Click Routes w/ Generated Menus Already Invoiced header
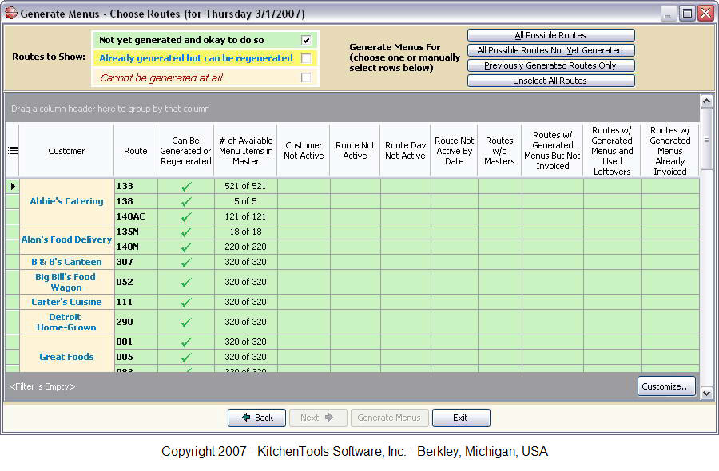This screenshot has width=719, height=471. pyautogui.click(x=670, y=151)
